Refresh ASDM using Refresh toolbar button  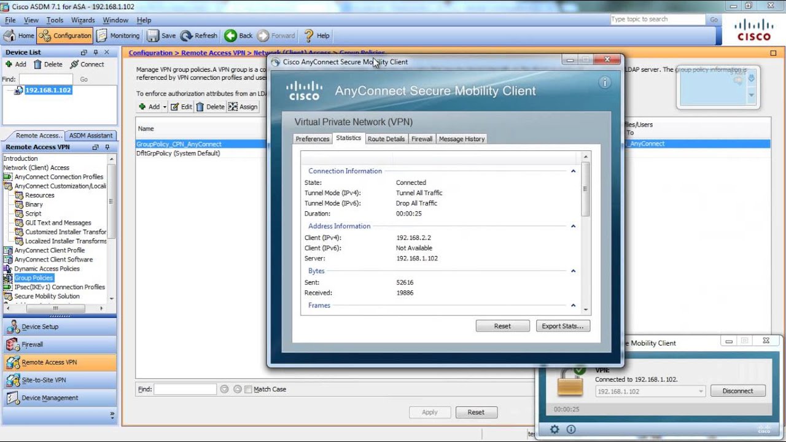click(x=199, y=36)
